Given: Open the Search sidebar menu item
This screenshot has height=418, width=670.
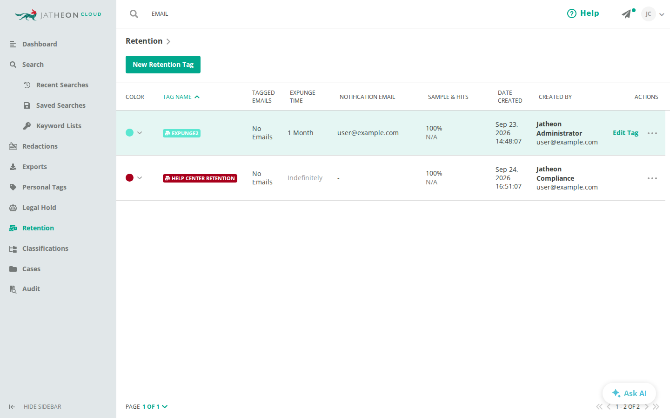Looking at the screenshot, I should pyautogui.click(x=33, y=65).
